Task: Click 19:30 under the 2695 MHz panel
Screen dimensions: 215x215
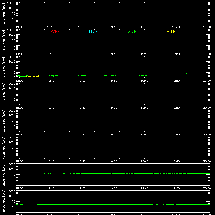Action: [x=113, y=135]
